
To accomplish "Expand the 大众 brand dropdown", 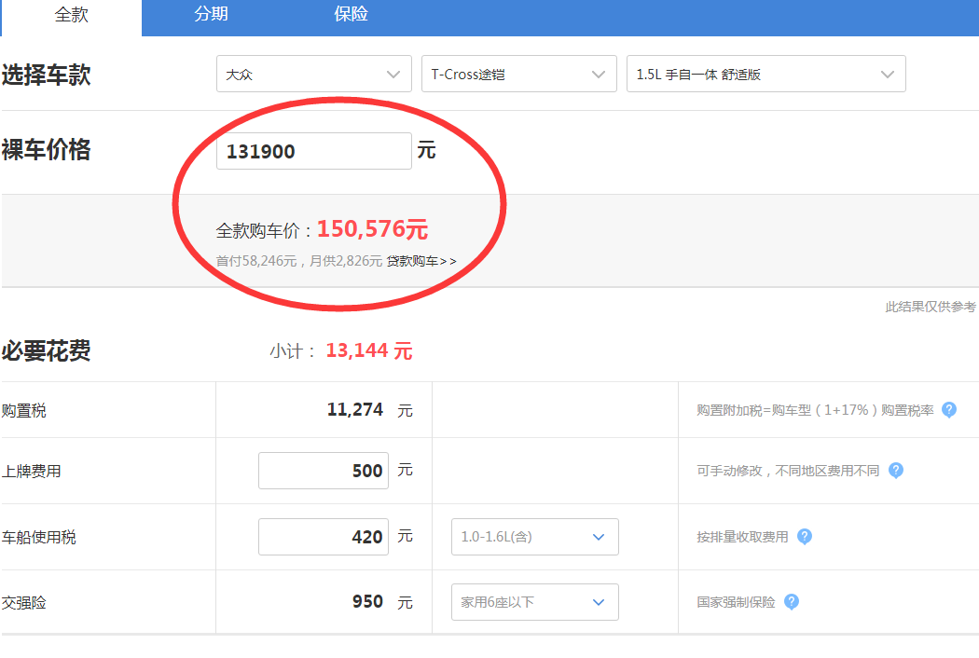I will tap(314, 75).
